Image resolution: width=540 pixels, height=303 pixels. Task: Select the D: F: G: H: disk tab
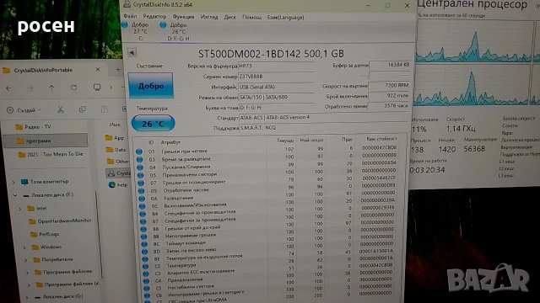point(179,32)
